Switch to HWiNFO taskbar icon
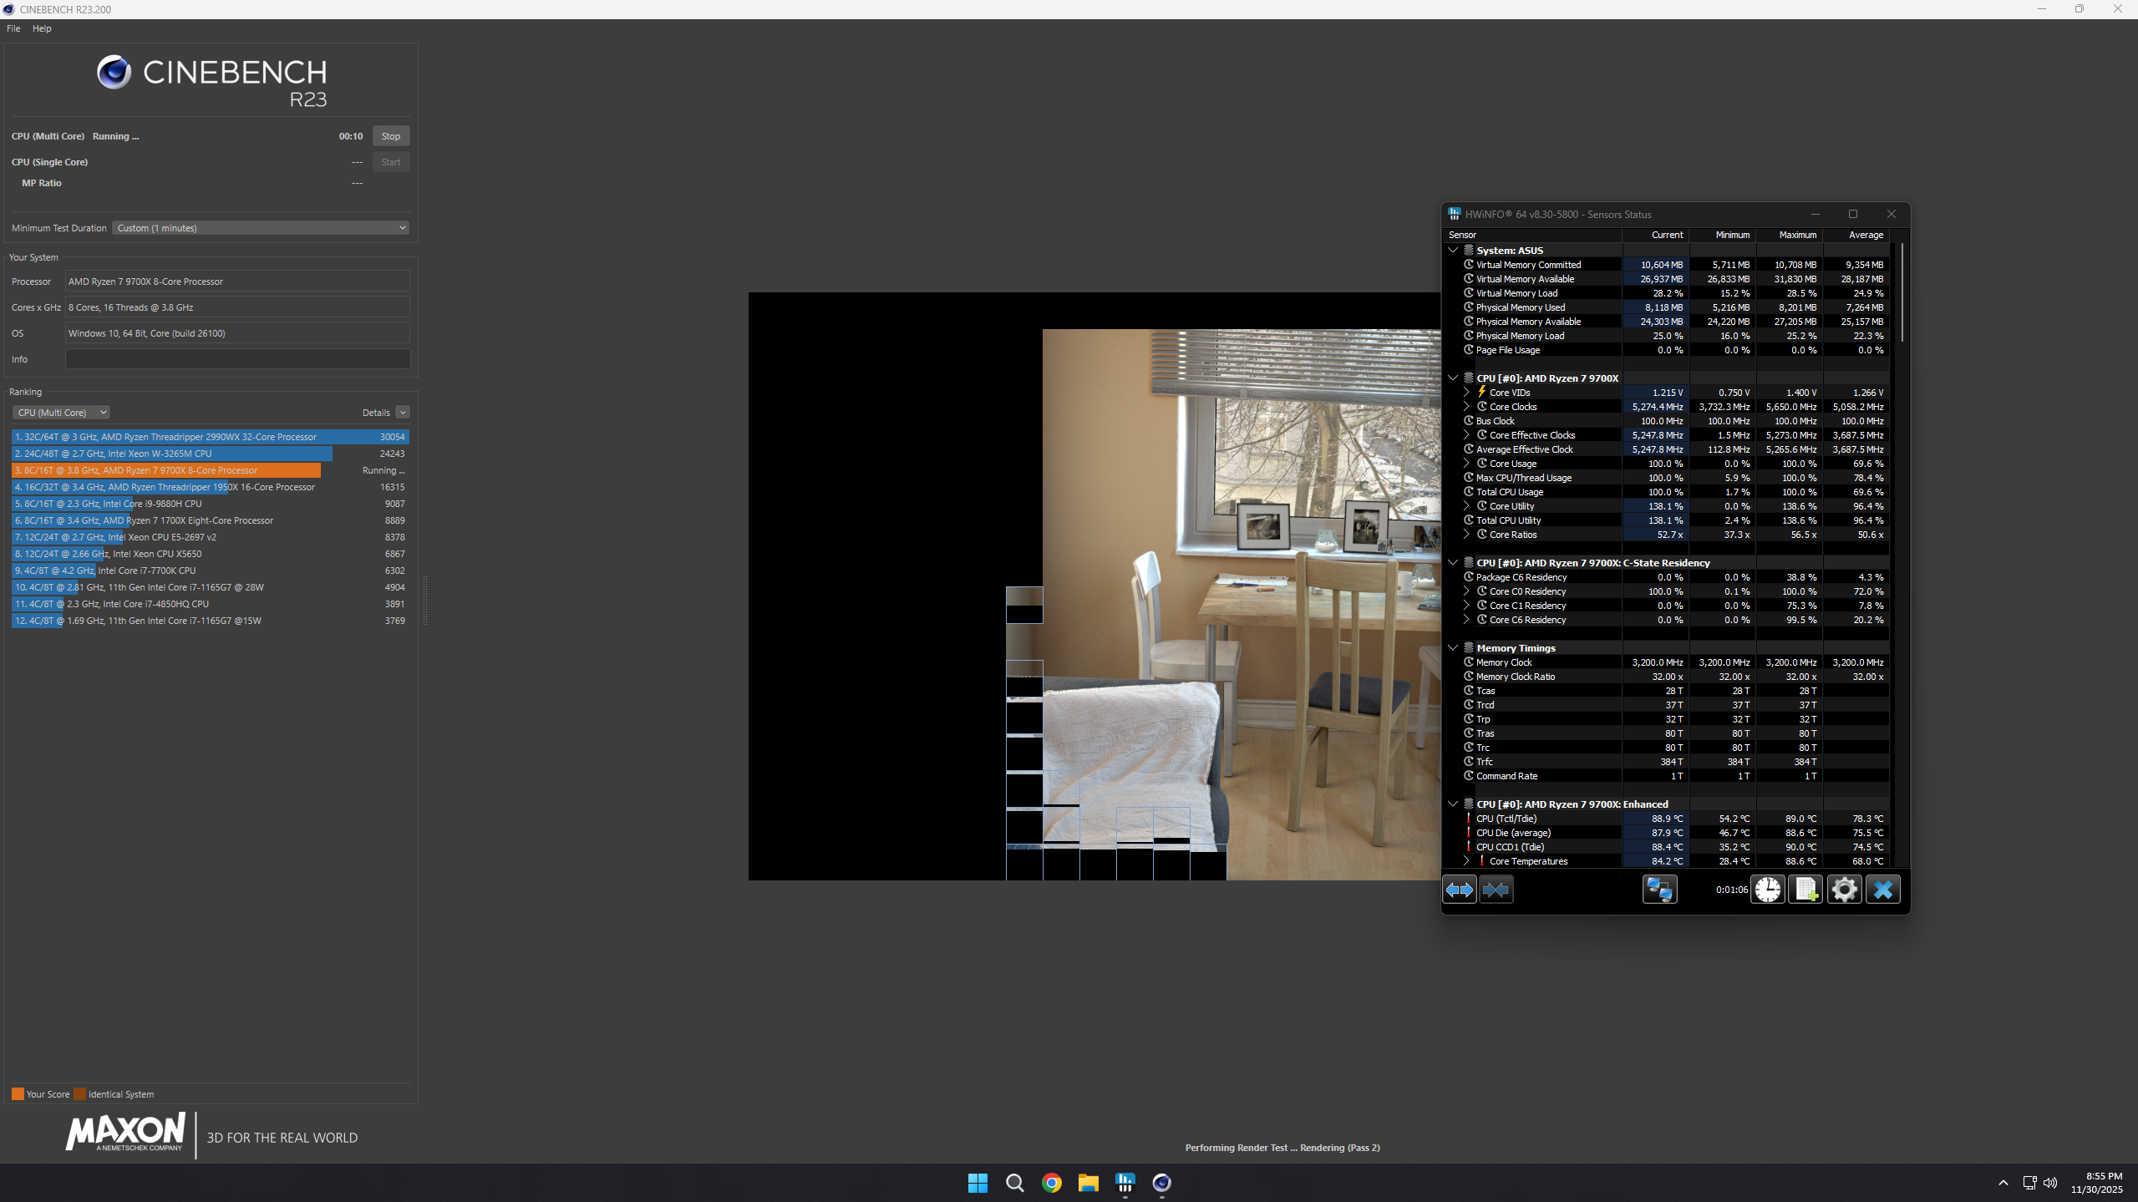Image resolution: width=2138 pixels, height=1202 pixels. (x=1125, y=1183)
